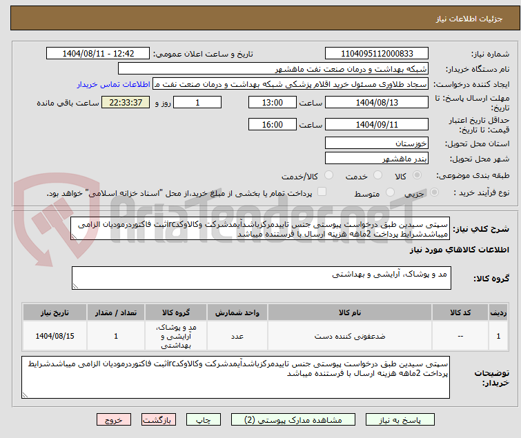Click remaining time countdown 22:33:37

[x=126, y=102]
